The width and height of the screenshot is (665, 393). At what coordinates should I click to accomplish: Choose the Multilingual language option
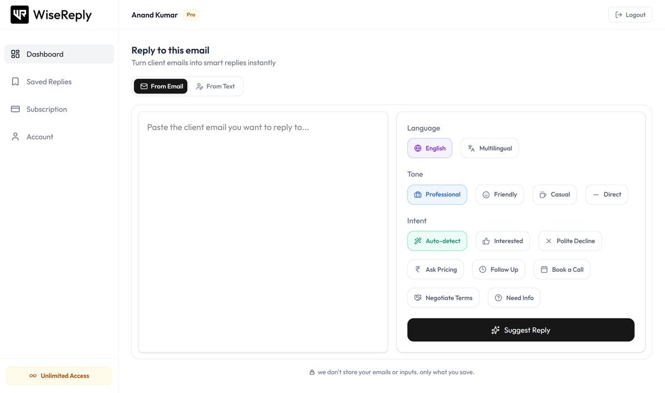point(490,148)
